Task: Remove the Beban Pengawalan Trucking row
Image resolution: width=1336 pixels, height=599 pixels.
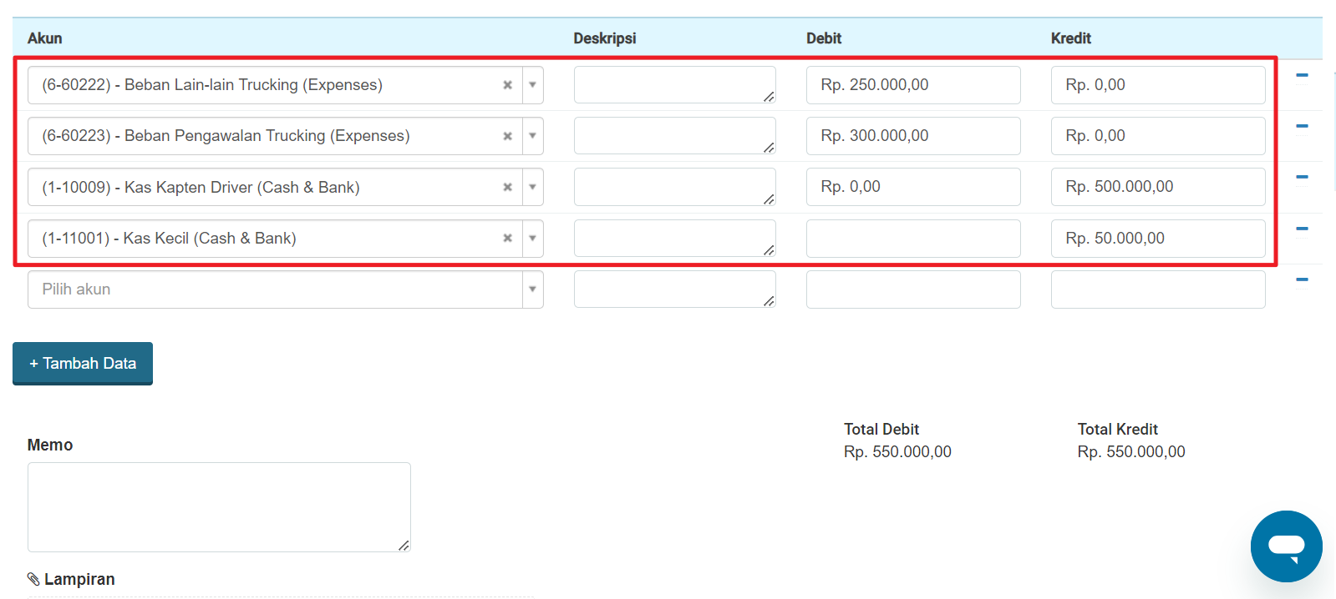Action: [x=1301, y=126]
